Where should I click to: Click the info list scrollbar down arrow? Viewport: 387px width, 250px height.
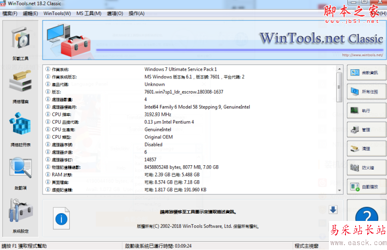(x=340, y=190)
